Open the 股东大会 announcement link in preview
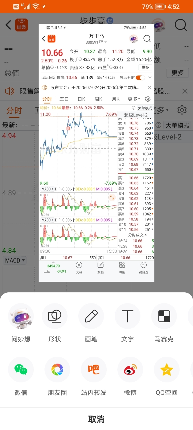The image size is (193, 430). [x=95, y=87]
